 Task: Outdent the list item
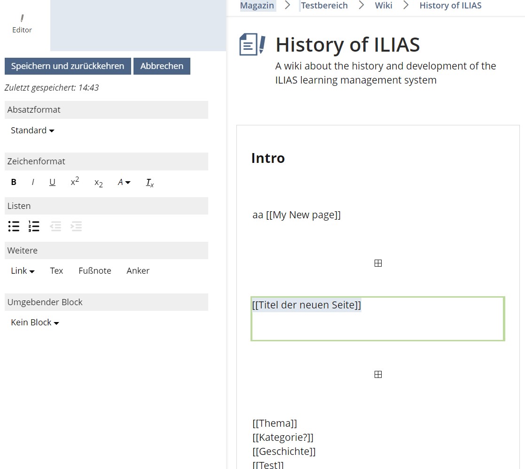[55, 226]
